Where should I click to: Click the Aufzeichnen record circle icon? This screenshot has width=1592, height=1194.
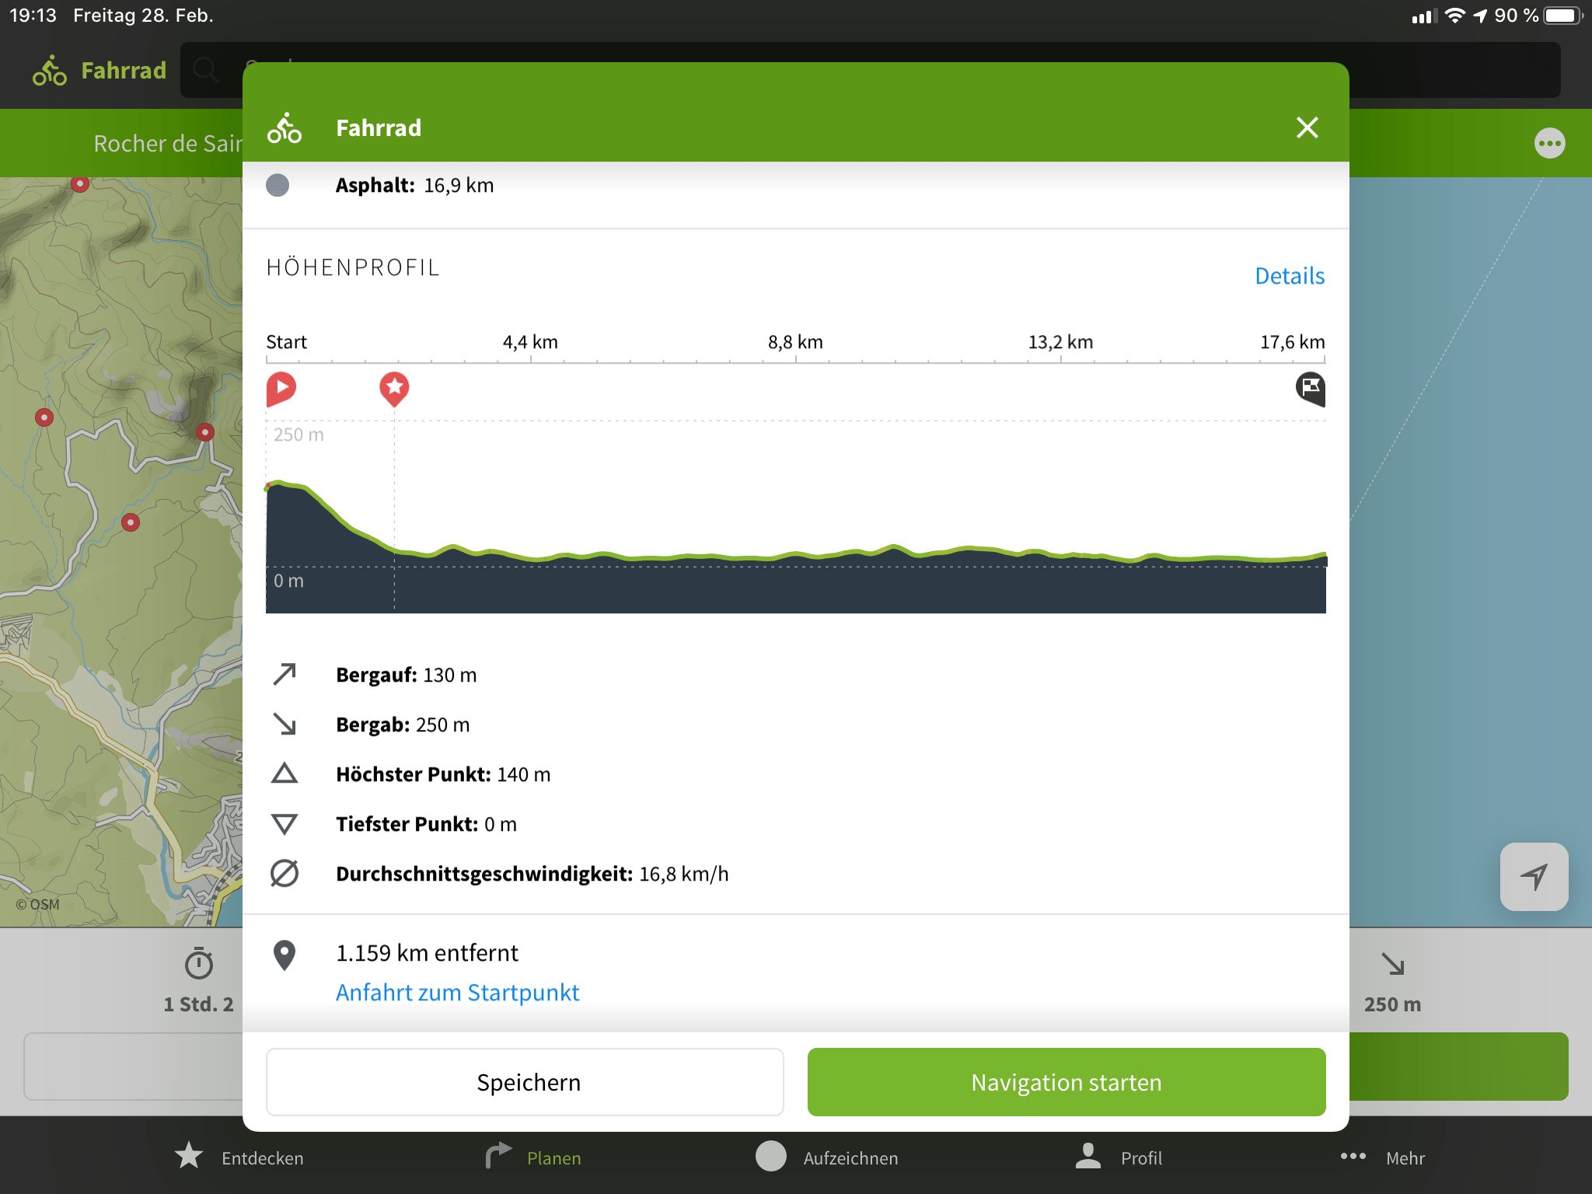(771, 1156)
